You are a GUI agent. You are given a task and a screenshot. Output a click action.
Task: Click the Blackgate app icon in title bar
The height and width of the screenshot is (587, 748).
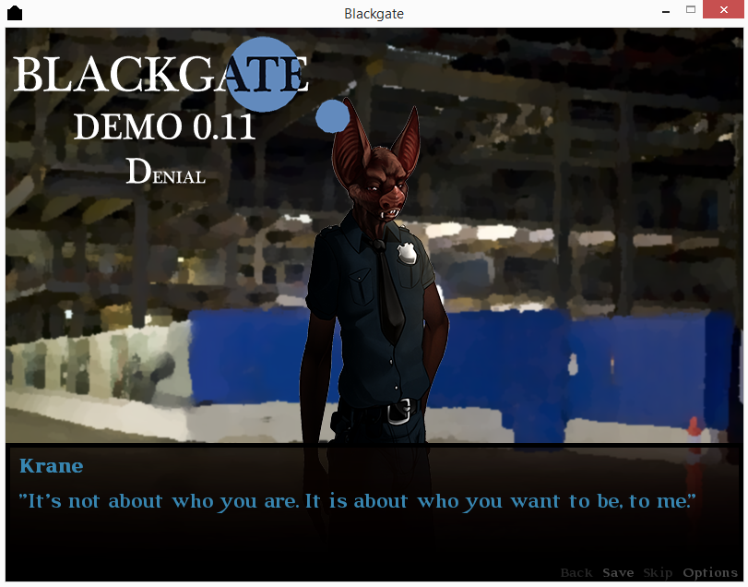click(x=15, y=13)
